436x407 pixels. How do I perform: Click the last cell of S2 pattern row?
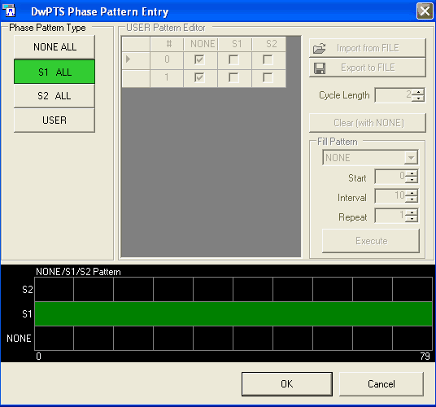tap(412, 289)
